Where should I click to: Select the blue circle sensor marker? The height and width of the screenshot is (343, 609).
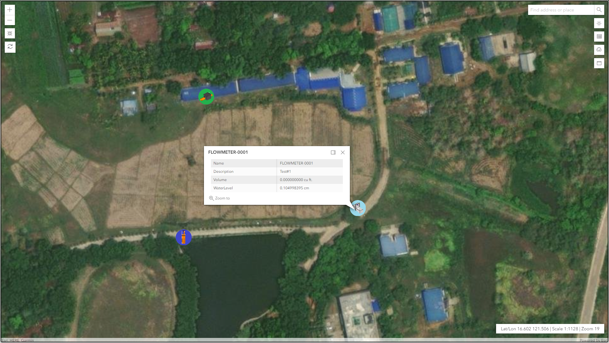coord(184,237)
